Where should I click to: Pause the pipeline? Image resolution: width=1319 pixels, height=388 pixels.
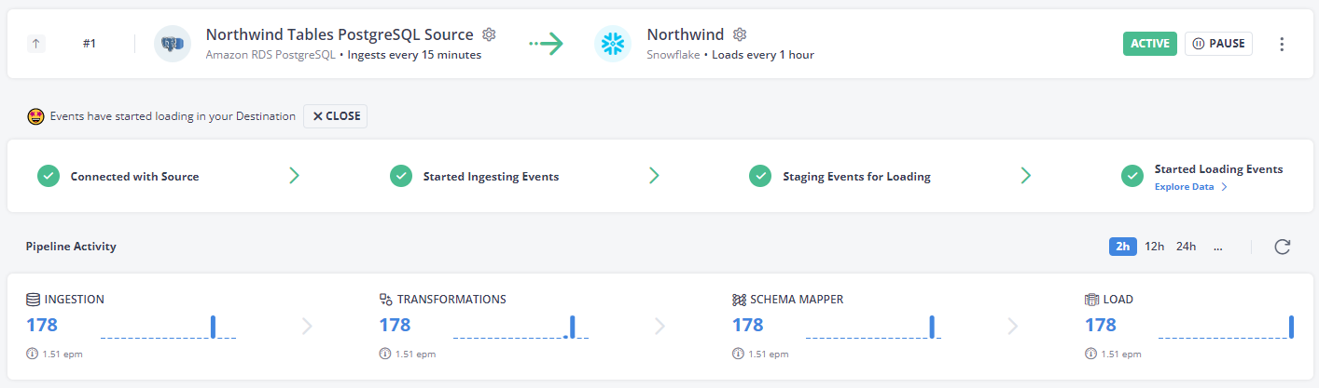pos(1218,44)
